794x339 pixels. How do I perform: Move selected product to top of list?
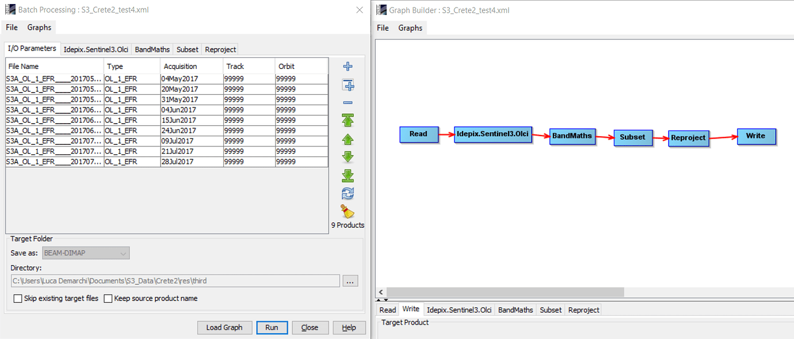coord(348,120)
